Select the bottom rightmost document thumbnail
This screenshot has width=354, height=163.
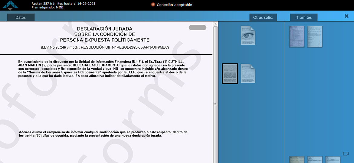pyautogui.click(x=333, y=159)
